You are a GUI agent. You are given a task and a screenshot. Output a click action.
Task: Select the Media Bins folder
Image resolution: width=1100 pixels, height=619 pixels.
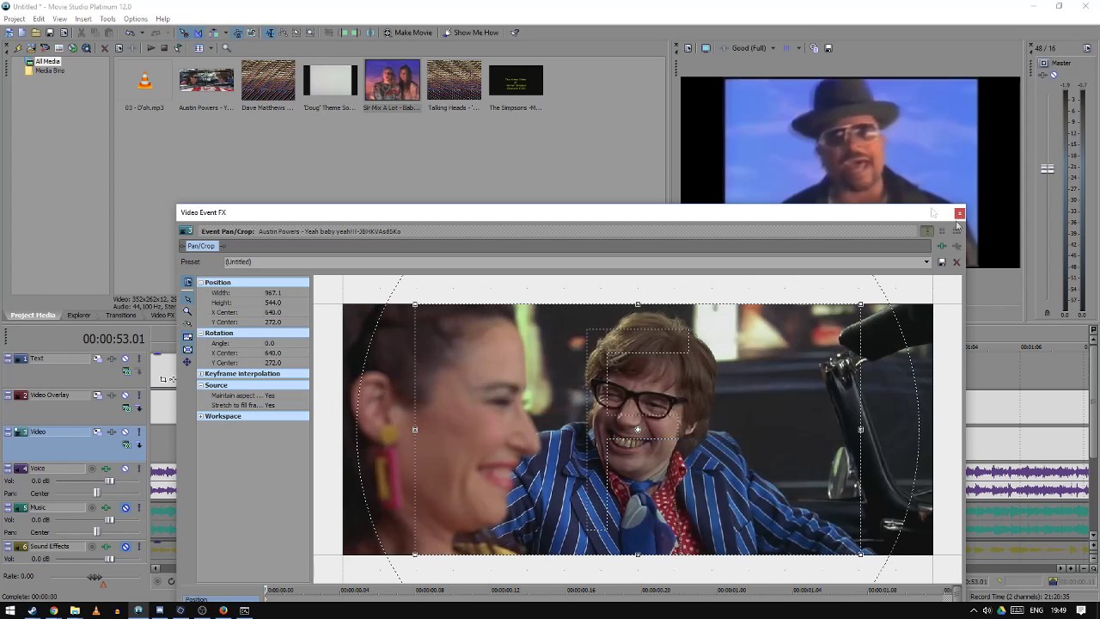pyautogui.click(x=49, y=70)
